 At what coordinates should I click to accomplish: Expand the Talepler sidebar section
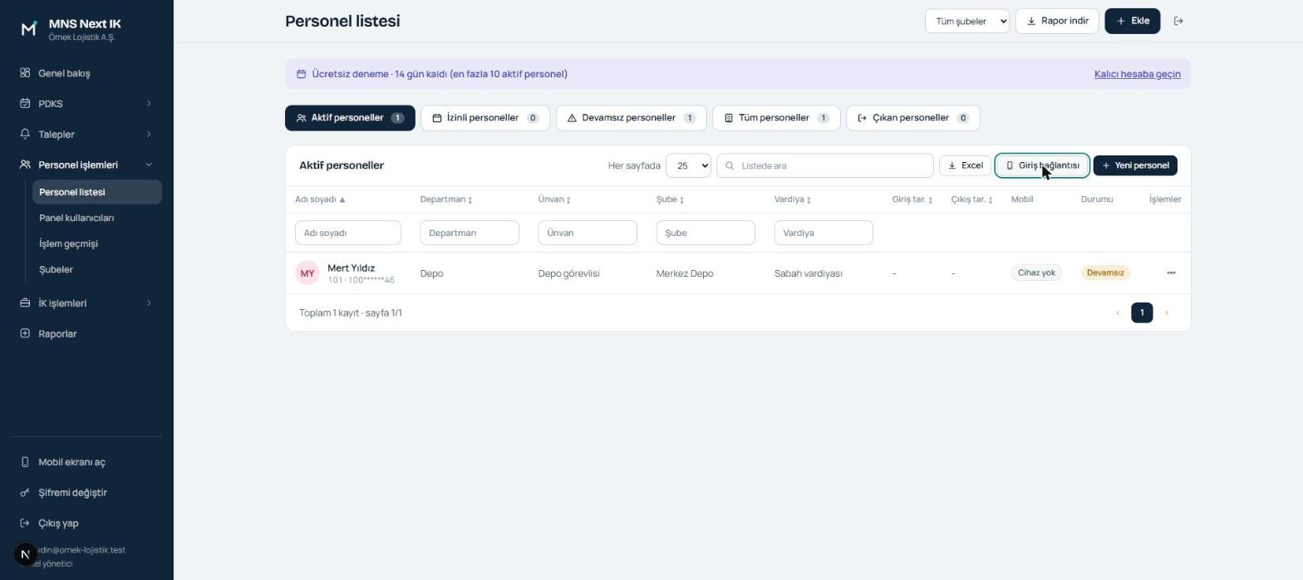86,135
